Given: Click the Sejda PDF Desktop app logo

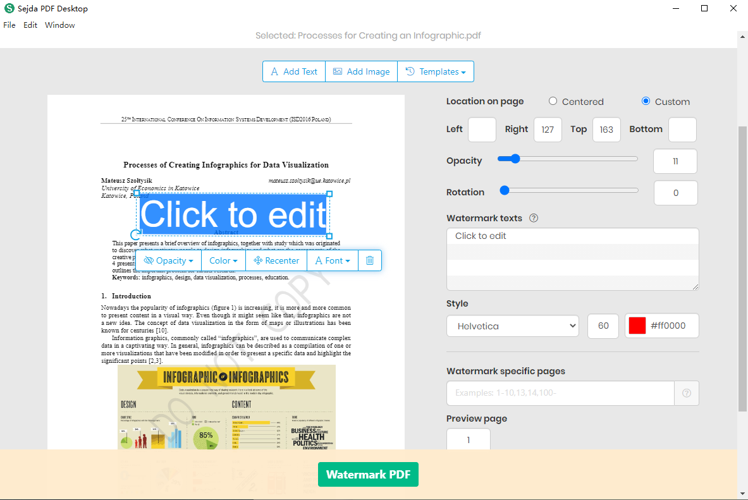Looking at the screenshot, I should tap(9, 8).
